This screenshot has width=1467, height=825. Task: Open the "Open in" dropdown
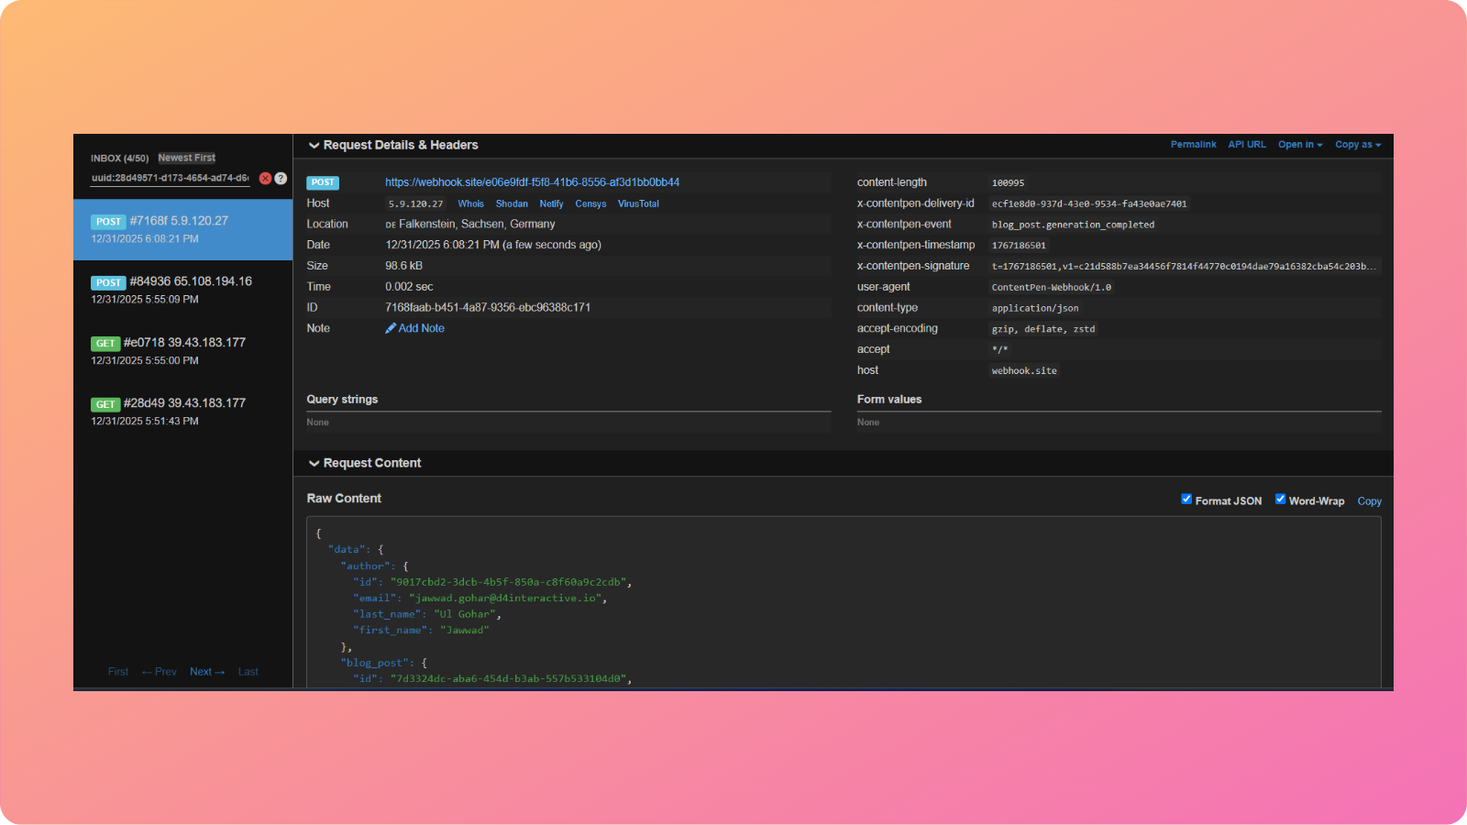point(1299,144)
